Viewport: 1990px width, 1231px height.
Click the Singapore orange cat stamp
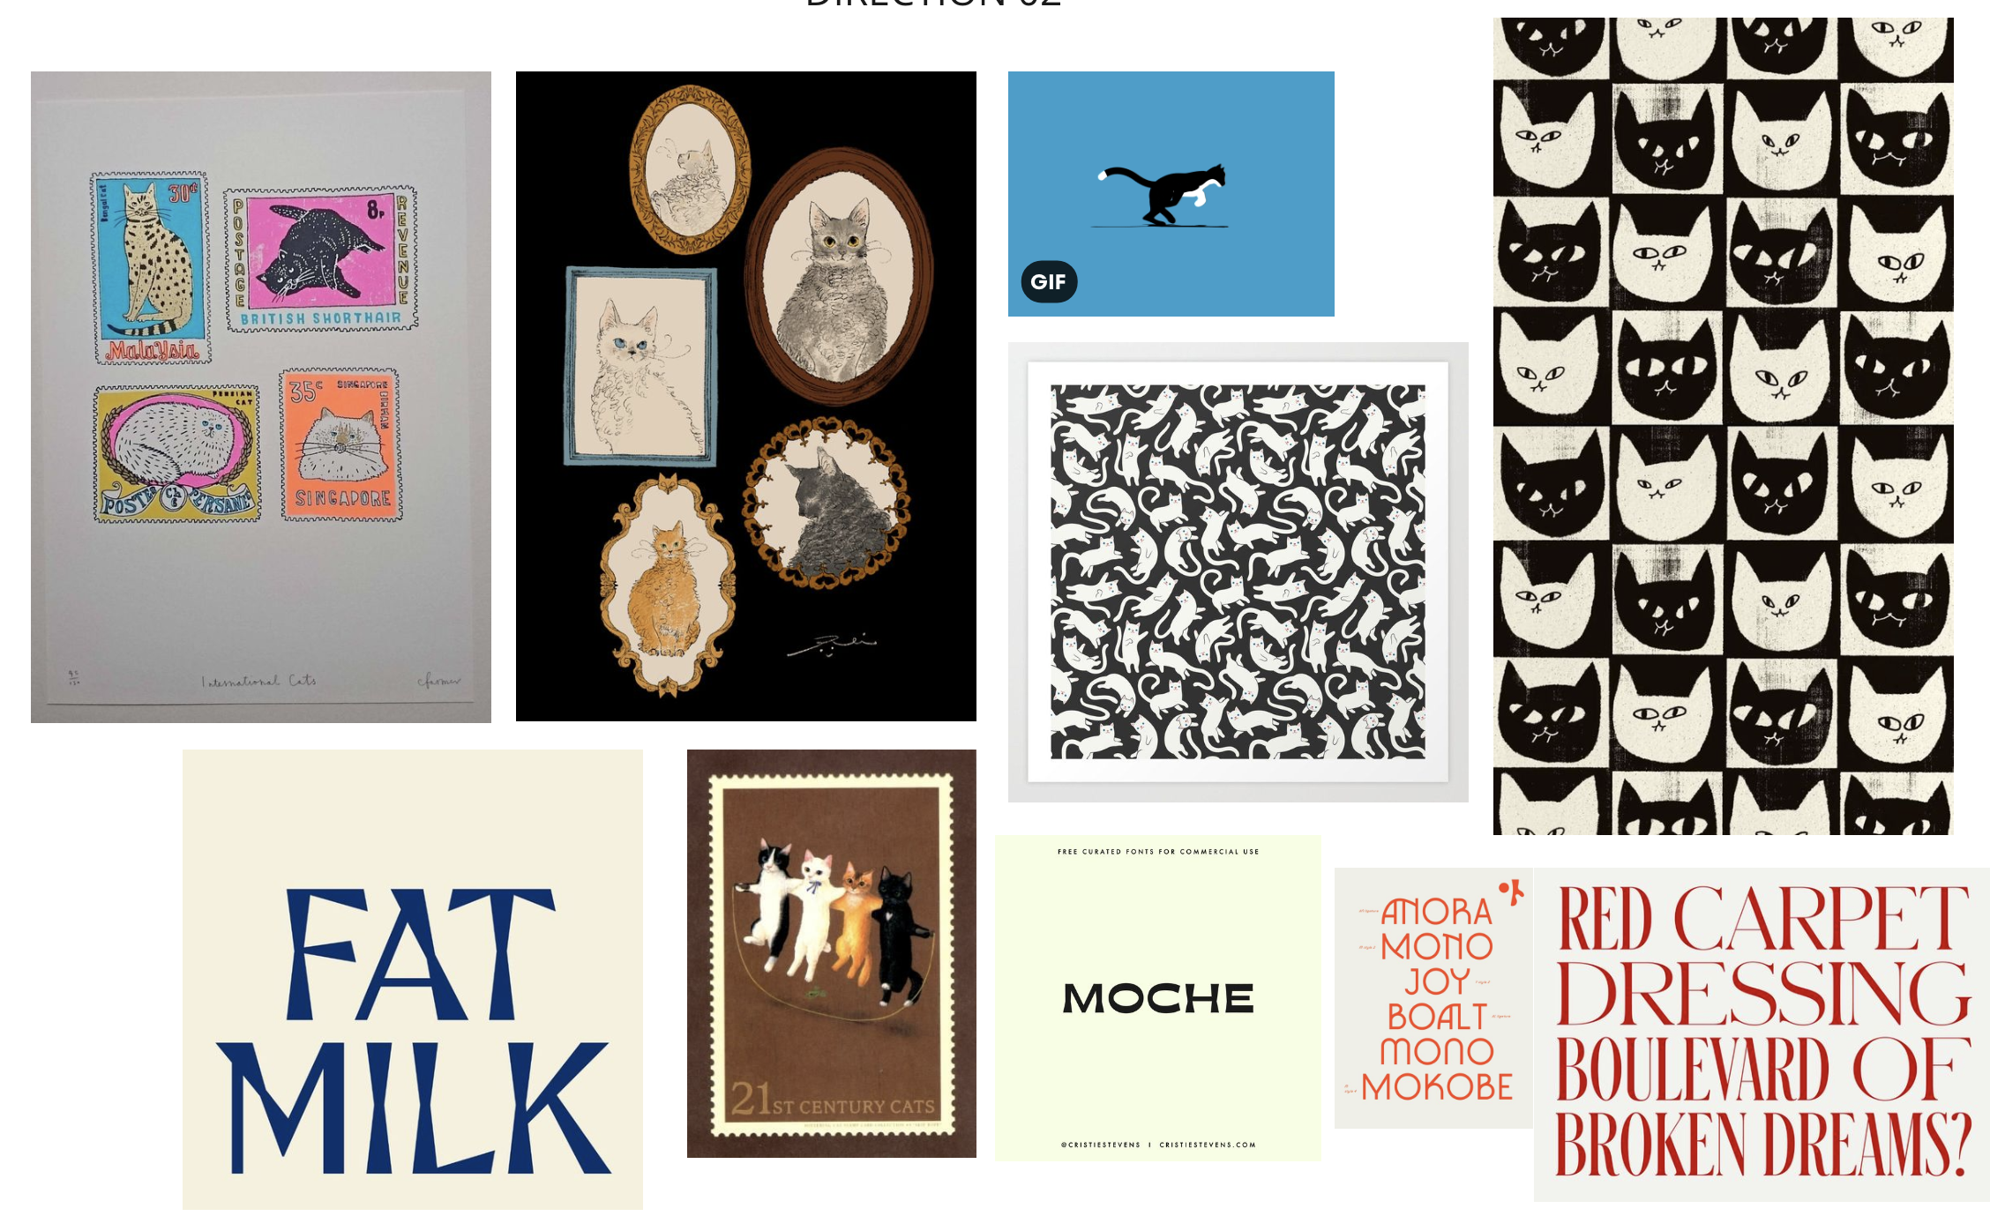coord(341,444)
